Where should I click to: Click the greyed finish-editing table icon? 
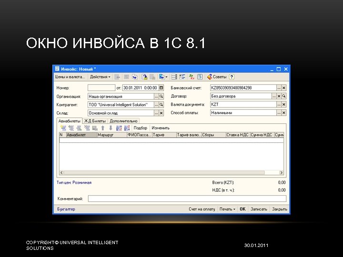[x=95, y=128]
